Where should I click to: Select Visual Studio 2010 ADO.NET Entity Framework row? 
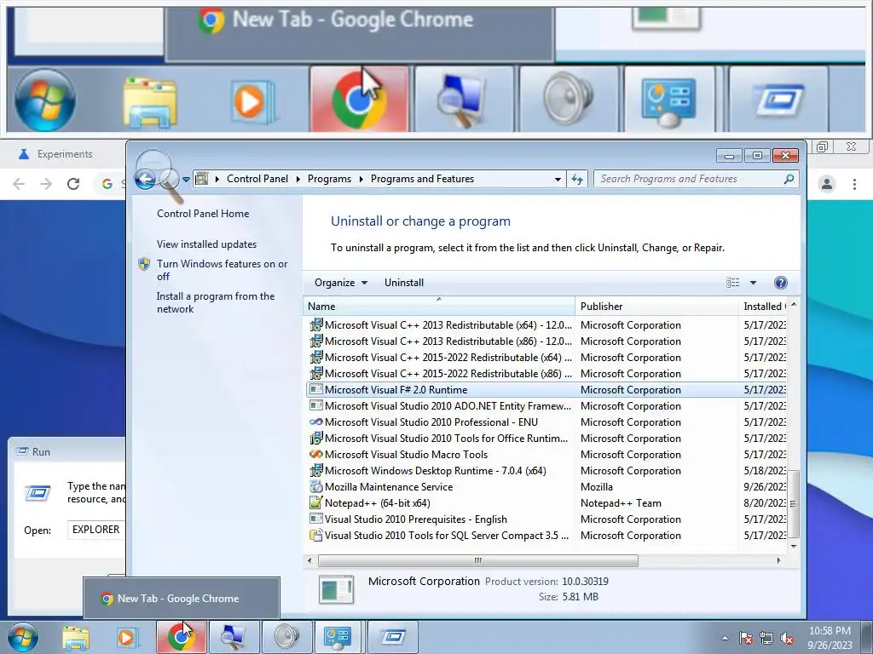pos(546,406)
